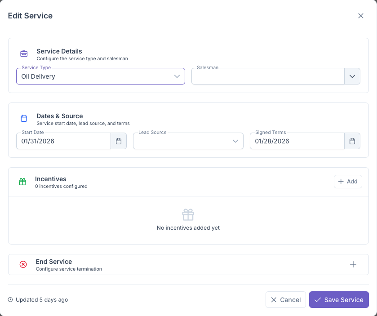Image resolution: width=377 pixels, height=316 pixels.
Task: Click into the Start Date text field
Action: [x=63, y=141]
